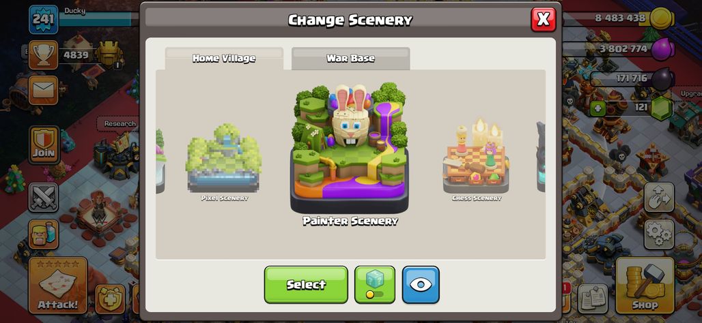Screen dimensions: 702x323
Task: Open the clan Join shield icon
Action: coord(44,144)
